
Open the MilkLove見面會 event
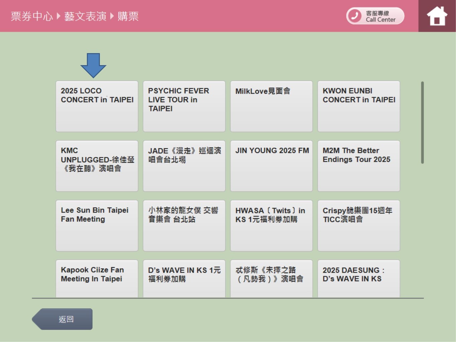(271, 106)
